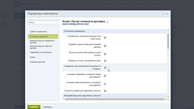Viewport: 194px width, 109px height.
Task: Enable 'Учитывать местоположение из профиля пользователя'
Action: pyautogui.click(x=105, y=84)
